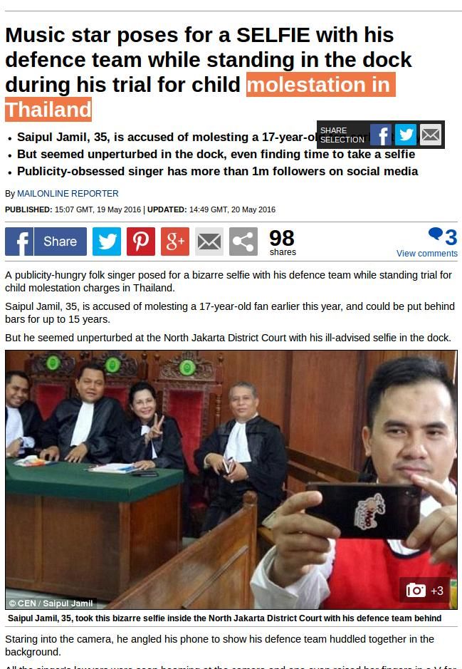Click the courtroom selfie photo

[231, 479]
